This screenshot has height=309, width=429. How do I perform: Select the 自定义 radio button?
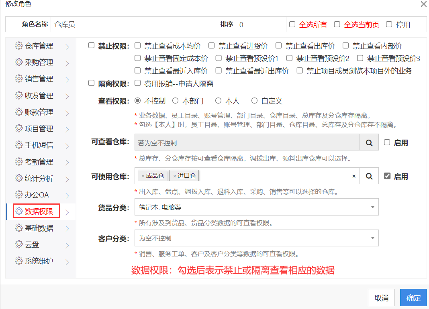tap(254, 101)
